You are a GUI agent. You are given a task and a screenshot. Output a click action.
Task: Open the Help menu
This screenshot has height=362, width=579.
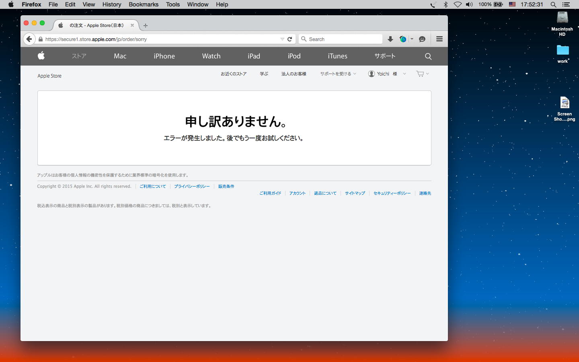pyautogui.click(x=222, y=4)
